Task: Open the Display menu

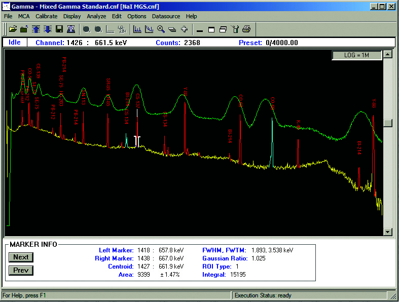Action: pyautogui.click(x=72, y=16)
